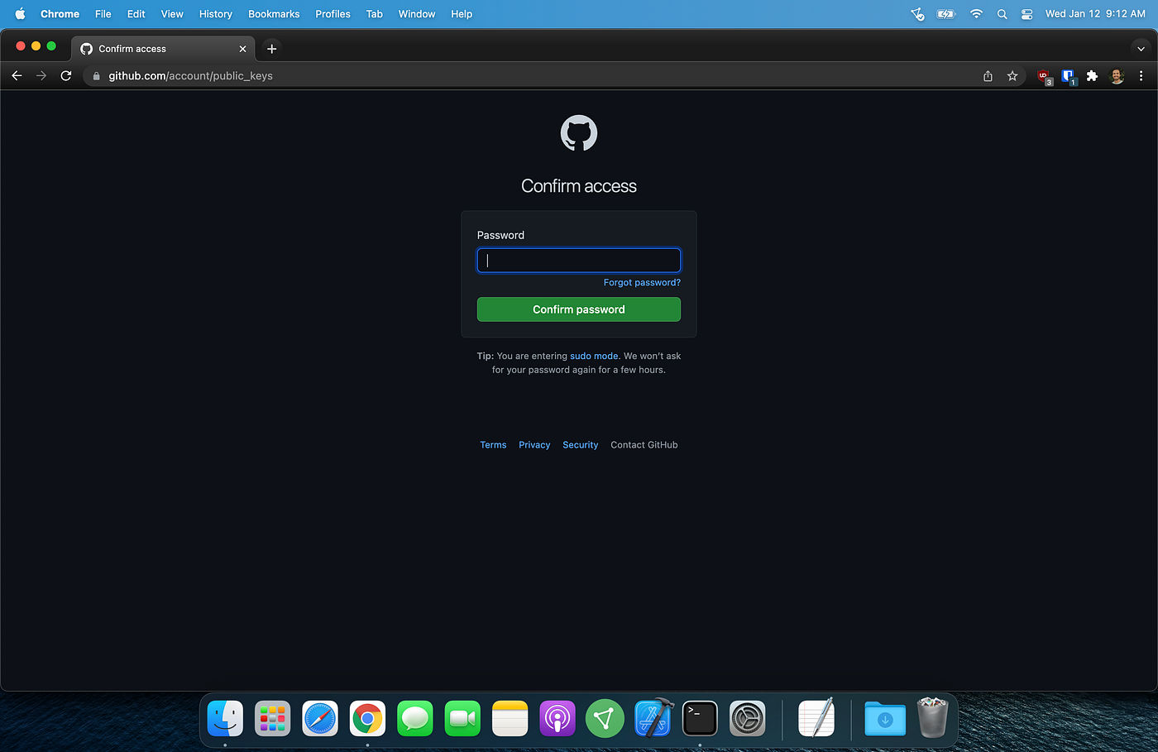Open the File menu
This screenshot has width=1158, height=752.
tap(103, 14)
